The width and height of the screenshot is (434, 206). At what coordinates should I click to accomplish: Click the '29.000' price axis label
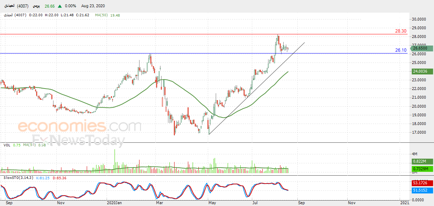(x=418, y=28)
